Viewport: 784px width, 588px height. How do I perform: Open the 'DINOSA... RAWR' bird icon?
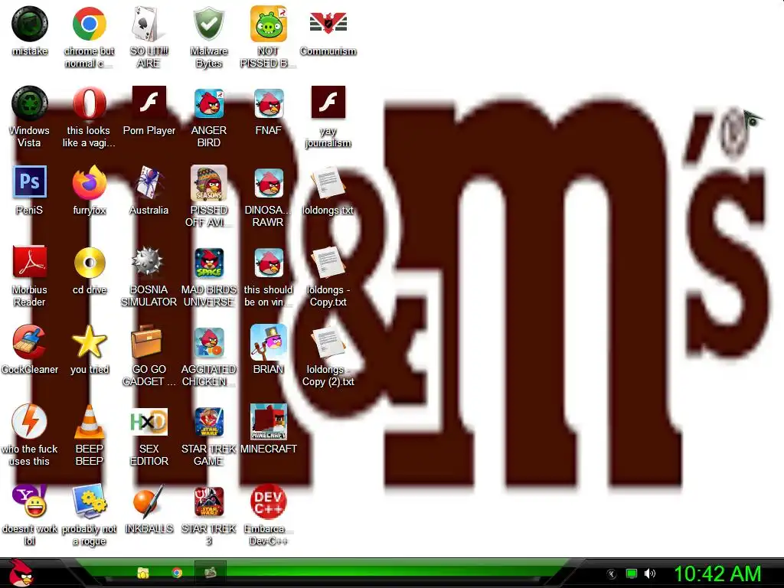[x=269, y=183]
